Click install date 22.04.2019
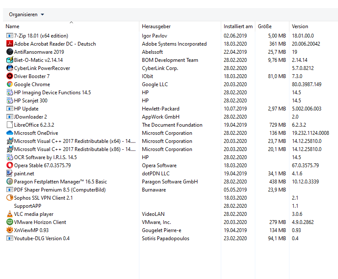 pos(235,52)
